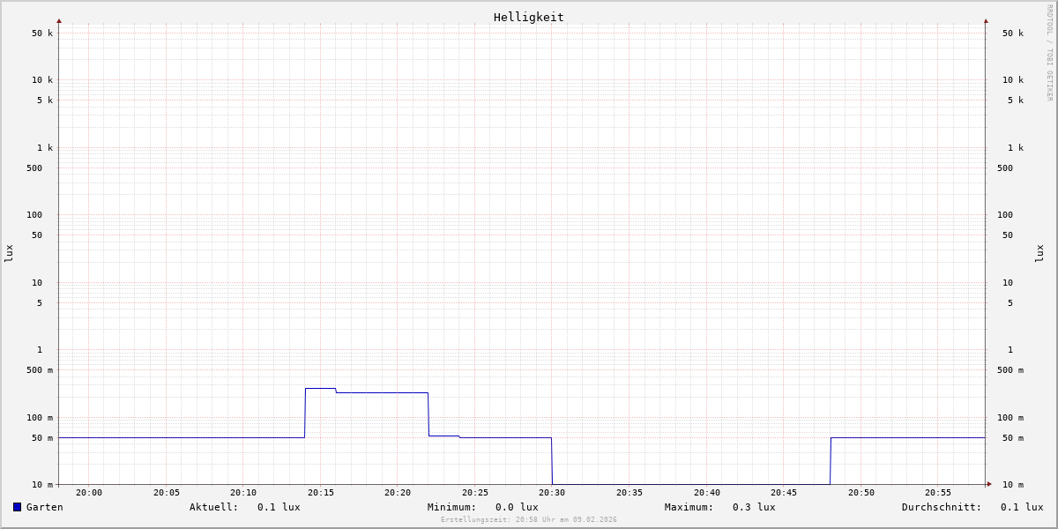The height and width of the screenshot is (529, 1058).
Task: Click the left axis 10 k label
Action: pyautogui.click(x=42, y=80)
